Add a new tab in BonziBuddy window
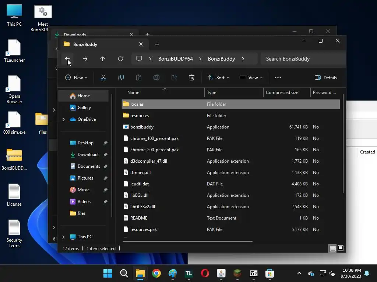 pos(157,44)
